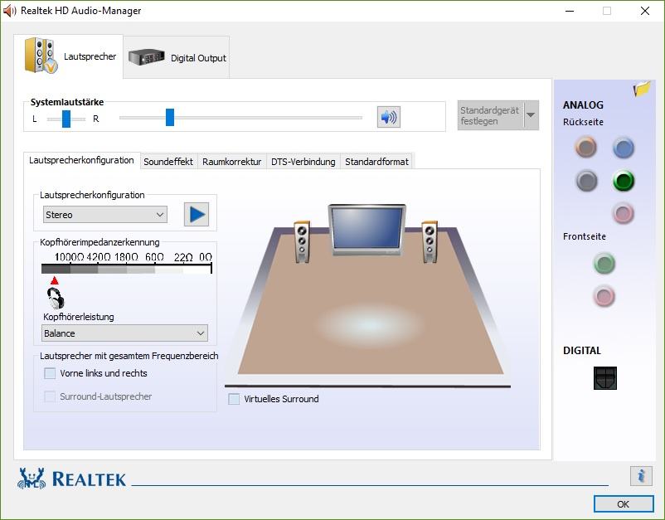Select the green front panel jack
665x520 pixels.
tap(604, 263)
